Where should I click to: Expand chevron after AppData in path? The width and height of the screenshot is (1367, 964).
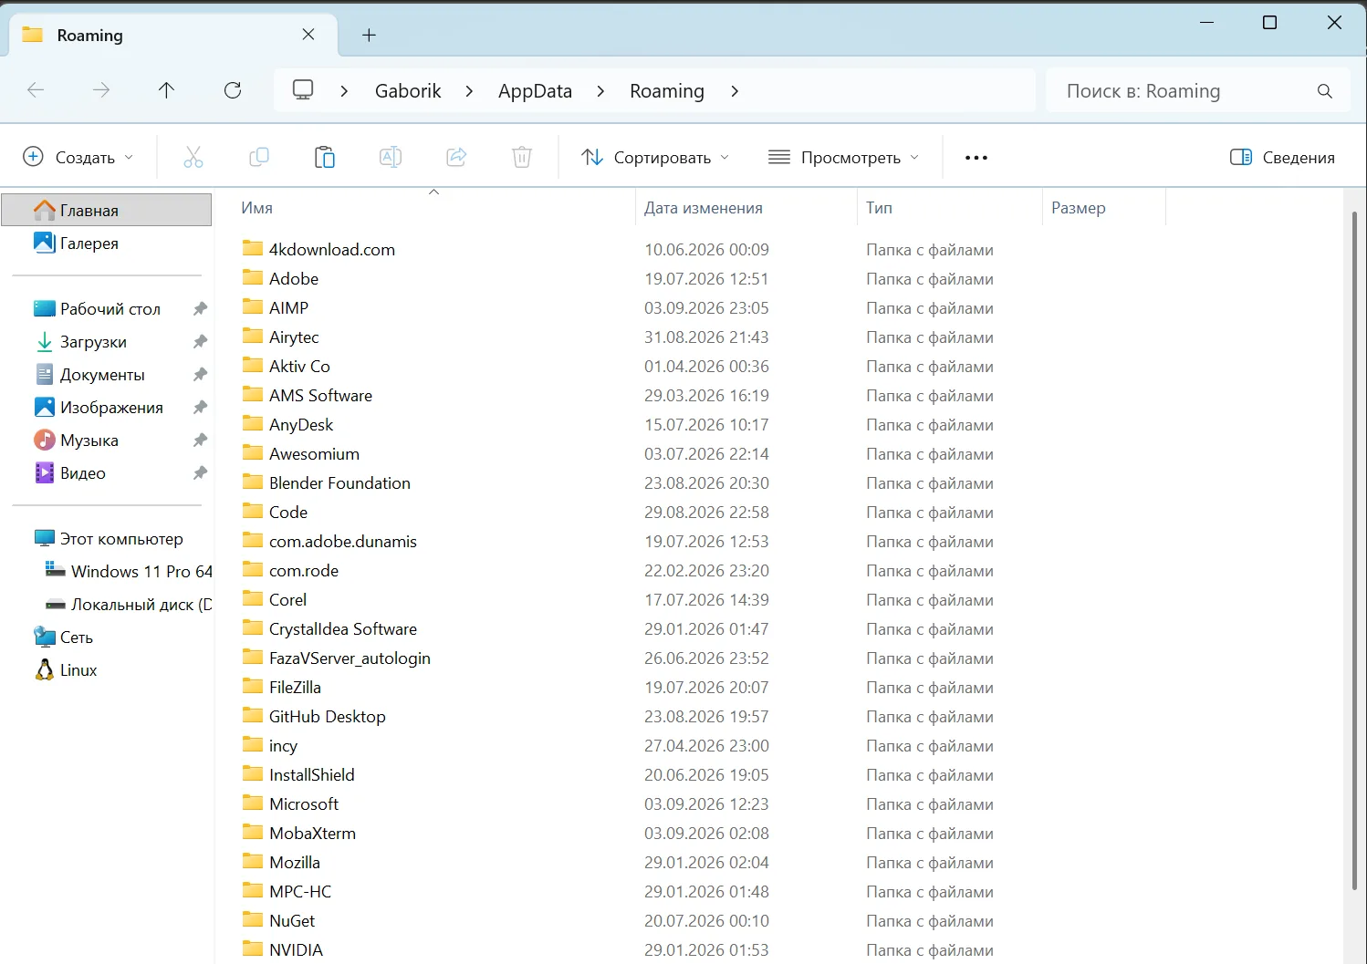point(600,91)
